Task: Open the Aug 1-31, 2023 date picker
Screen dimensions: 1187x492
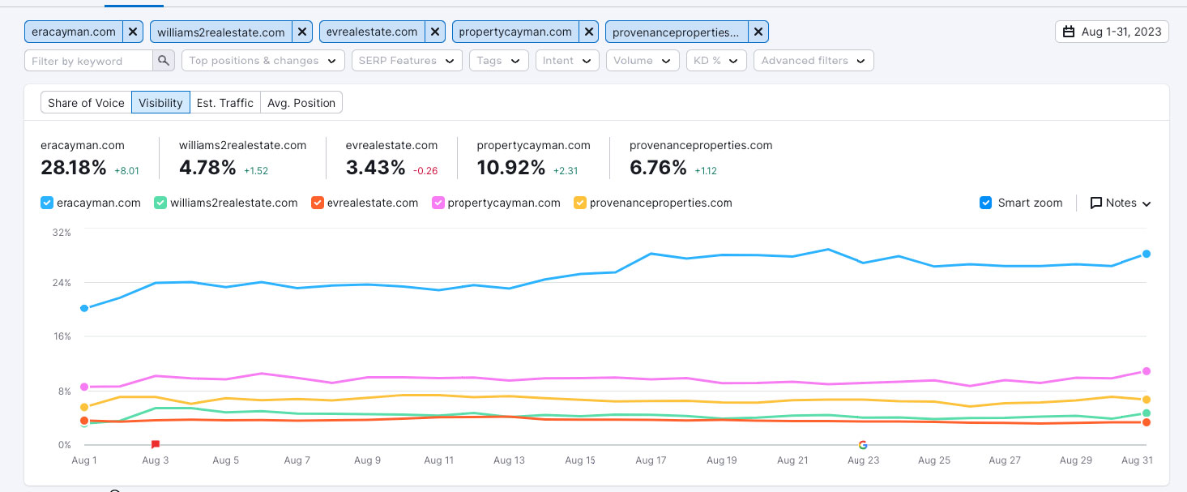Action: coord(1112,32)
